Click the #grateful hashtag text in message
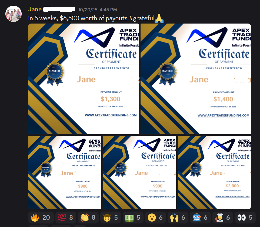Screen dimensions: 260x227 pyautogui.click(x=142, y=18)
